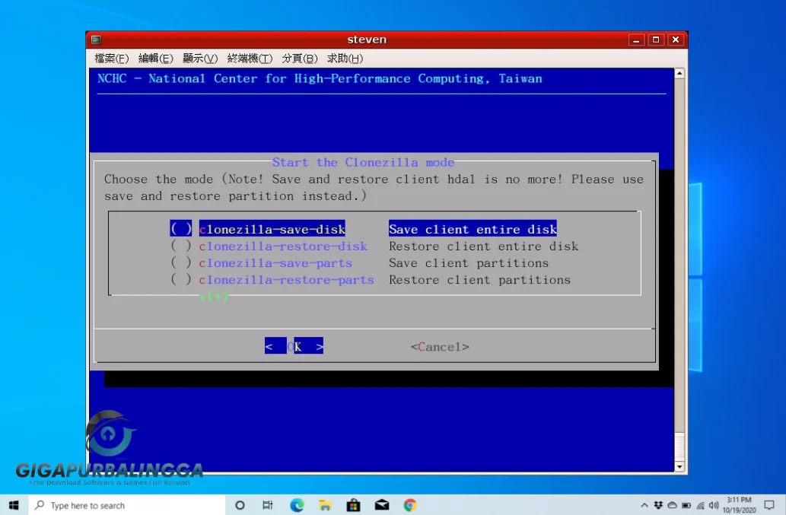Click 'Restore client partitions' description
786x515 pixels.
click(479, 279)
